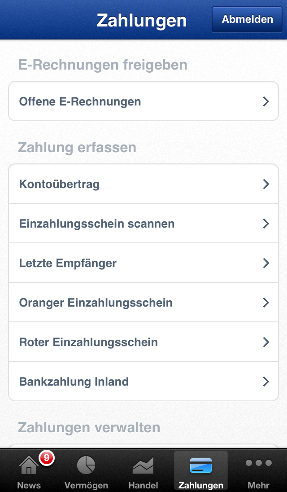Viewport: 287px width, 492px height.
Task: Switch to the Vermögen tab label
Action: tap(86, 485)
